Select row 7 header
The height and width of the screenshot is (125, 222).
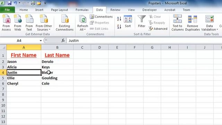(3, 89)
